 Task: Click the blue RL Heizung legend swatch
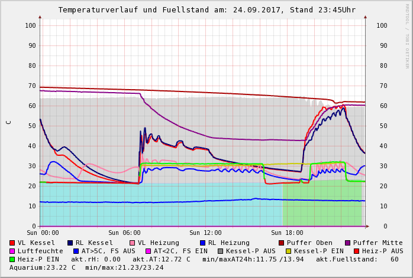pyautogui.click(x=203, y=243)
